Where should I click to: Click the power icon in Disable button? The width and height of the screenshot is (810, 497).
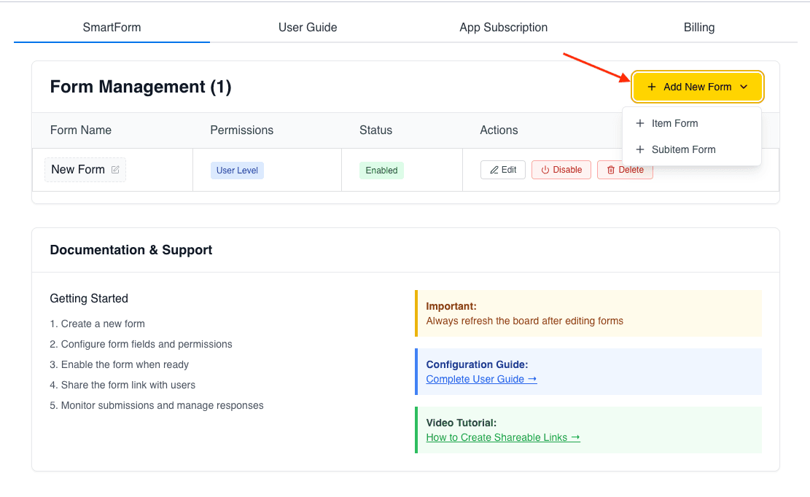tap(545, 170)
